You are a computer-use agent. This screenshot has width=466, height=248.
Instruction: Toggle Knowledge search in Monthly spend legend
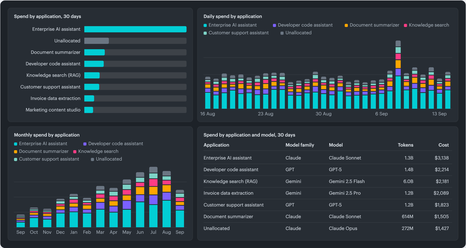(96, 151)
